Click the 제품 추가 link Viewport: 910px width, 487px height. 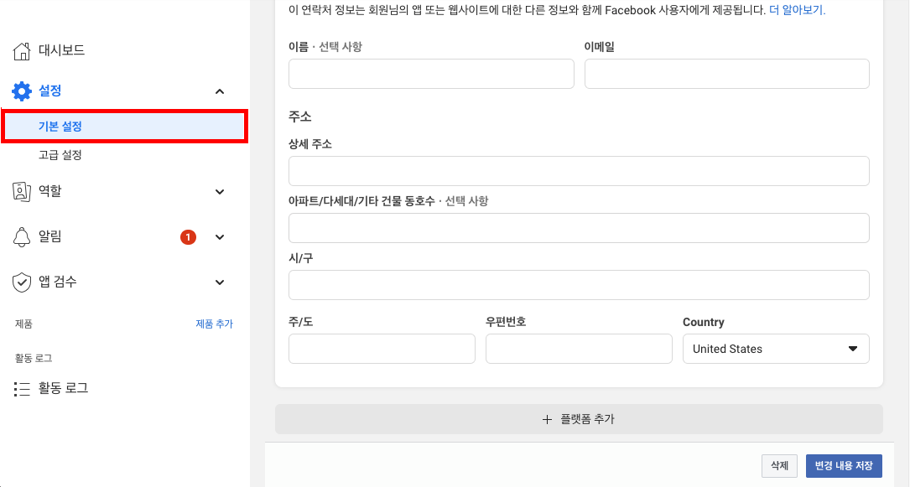tap(214, 324)
